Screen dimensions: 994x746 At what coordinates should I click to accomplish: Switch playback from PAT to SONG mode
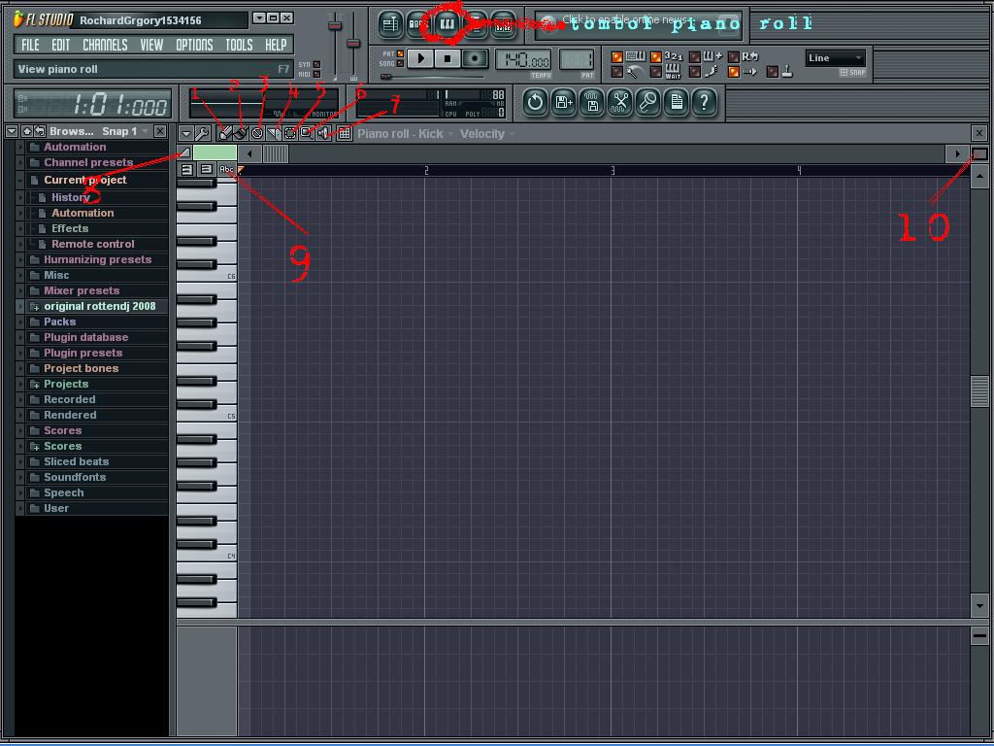(400, 63)
